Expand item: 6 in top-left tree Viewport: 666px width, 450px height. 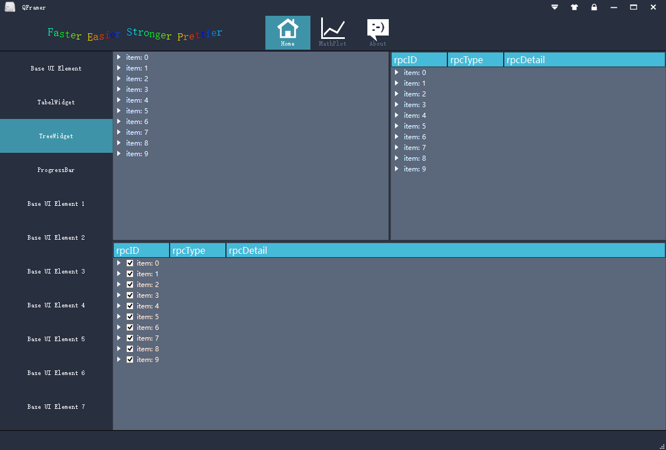point(119,122)
